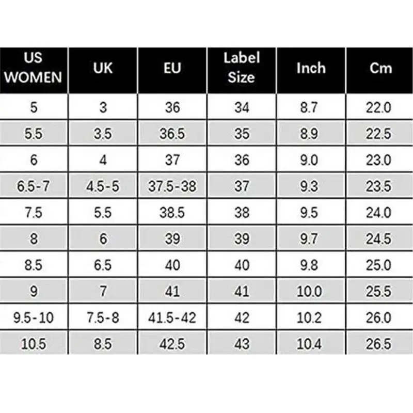
Task: Select the 36.5 EU size cell
Action: pos(172,134)
